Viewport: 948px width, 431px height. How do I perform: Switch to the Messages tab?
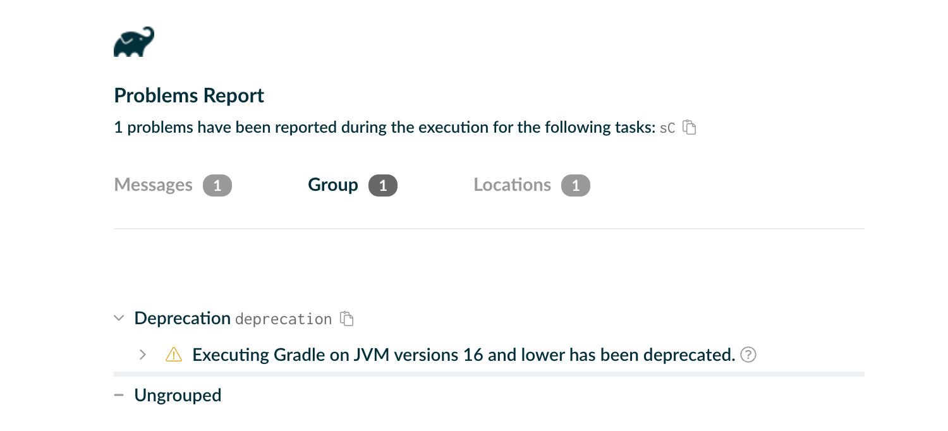tap(153, 185)
